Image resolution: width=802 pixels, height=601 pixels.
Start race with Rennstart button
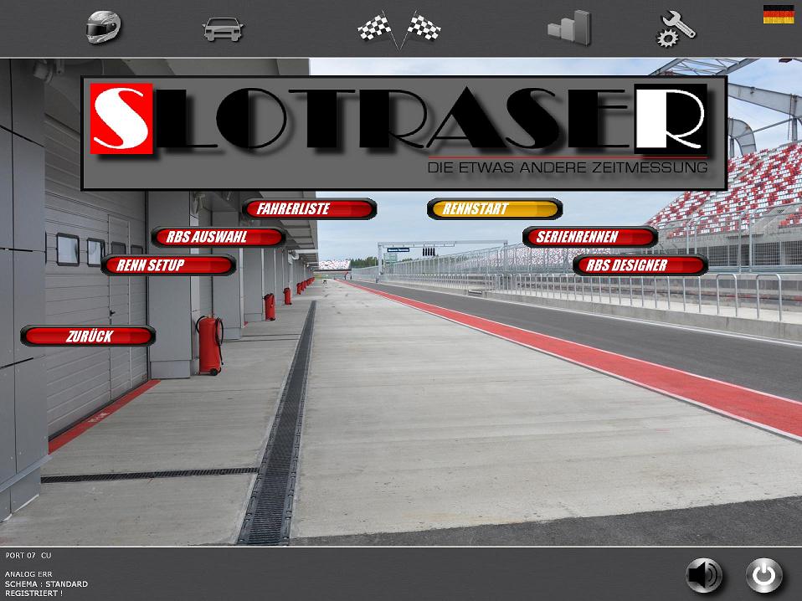(x=495, y=208)
